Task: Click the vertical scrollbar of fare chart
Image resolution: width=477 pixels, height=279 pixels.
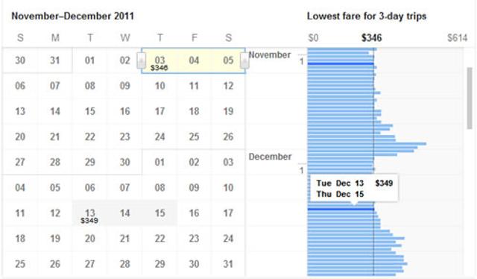Action: pos(470,98)
